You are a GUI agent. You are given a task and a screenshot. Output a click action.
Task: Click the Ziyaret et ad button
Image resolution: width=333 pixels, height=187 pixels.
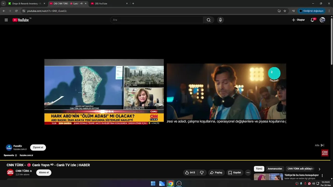[x=38, y=148]
